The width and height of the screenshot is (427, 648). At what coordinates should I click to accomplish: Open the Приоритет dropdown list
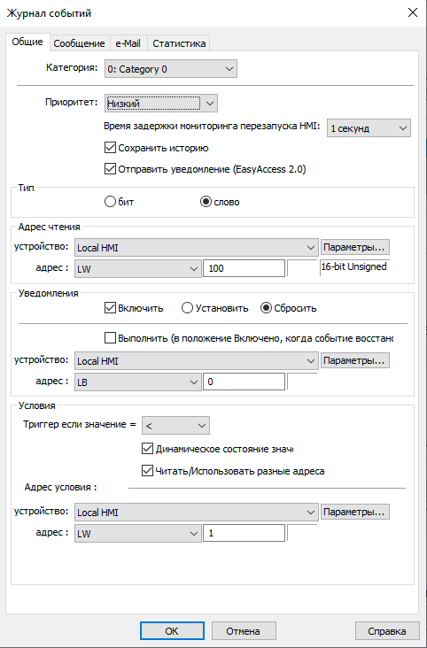tap(161, 104)
